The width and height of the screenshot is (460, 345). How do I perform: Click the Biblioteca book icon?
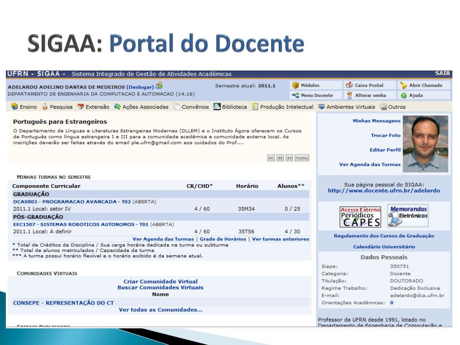[x=217, y=106]
